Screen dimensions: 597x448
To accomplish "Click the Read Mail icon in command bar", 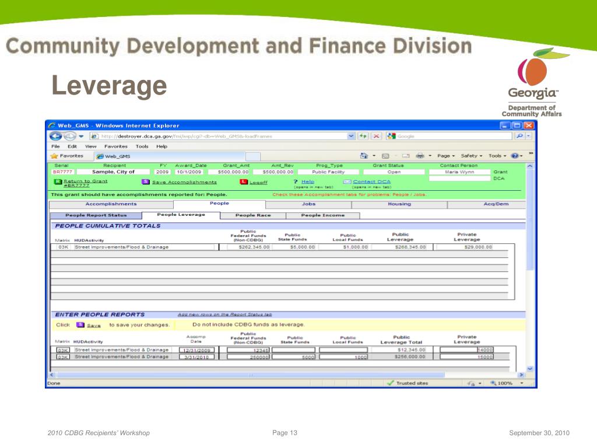I will [x=406, y=156].
